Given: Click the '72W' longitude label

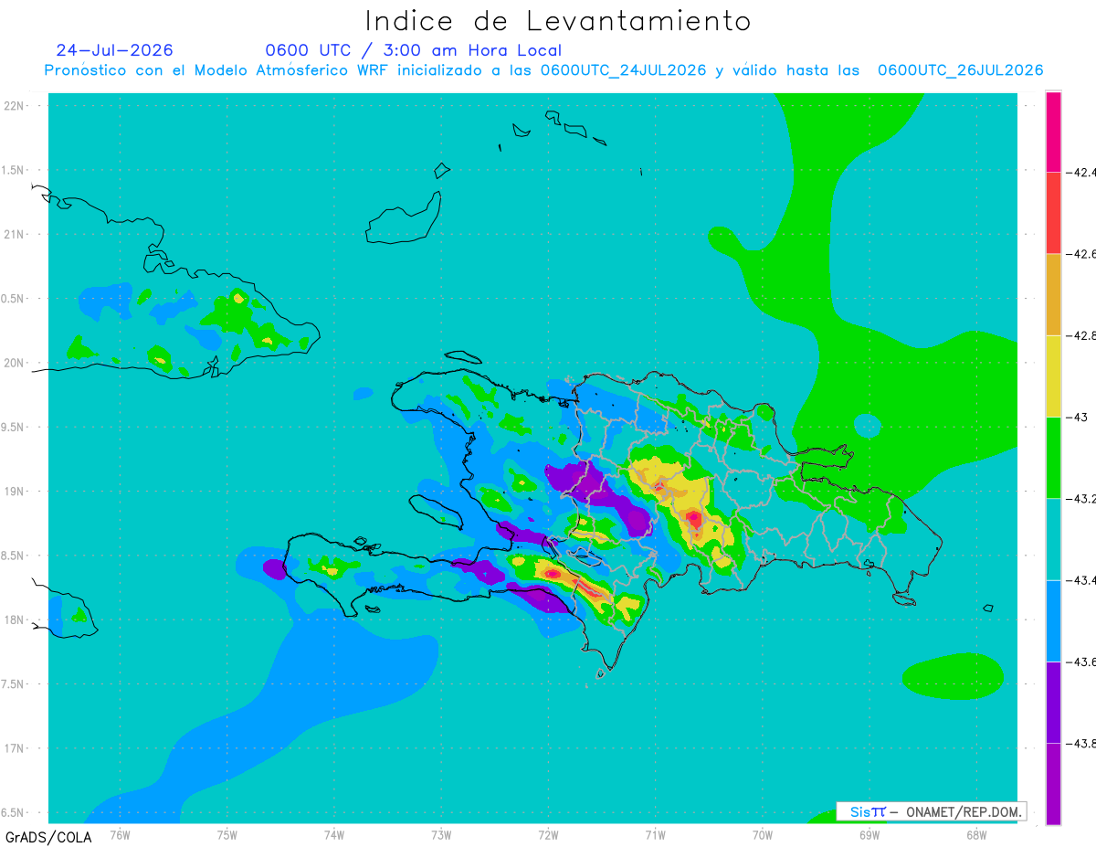Looking at the screenshot, I should coord(548,834).
